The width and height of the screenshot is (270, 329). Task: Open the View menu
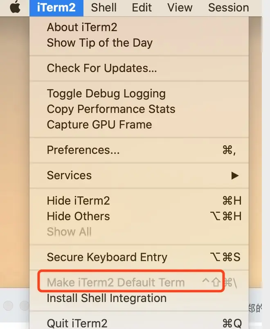(180, 7)
